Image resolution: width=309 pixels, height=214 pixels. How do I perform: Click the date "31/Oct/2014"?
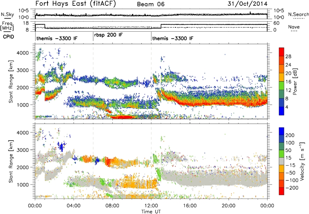(x=248, y=4)
